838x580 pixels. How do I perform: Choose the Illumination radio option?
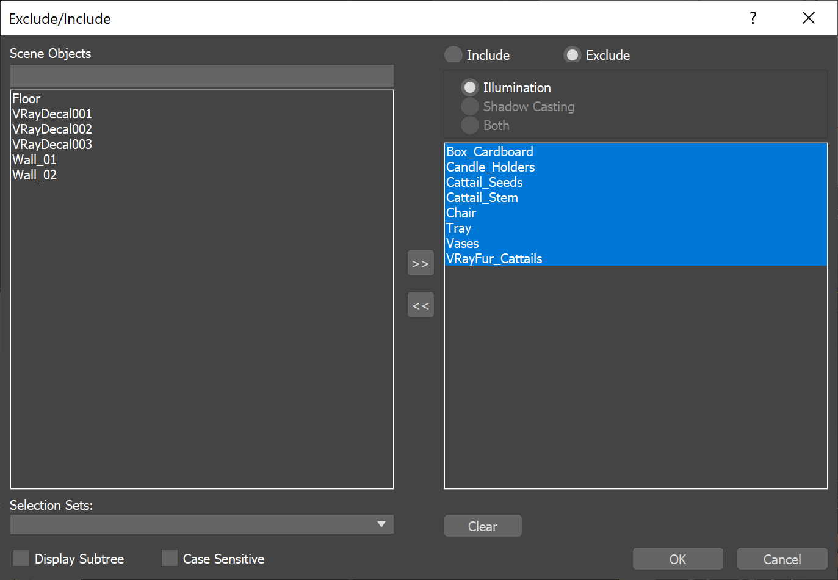coord(470,88)
